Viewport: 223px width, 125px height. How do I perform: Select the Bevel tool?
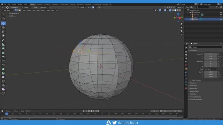(3, 57)
